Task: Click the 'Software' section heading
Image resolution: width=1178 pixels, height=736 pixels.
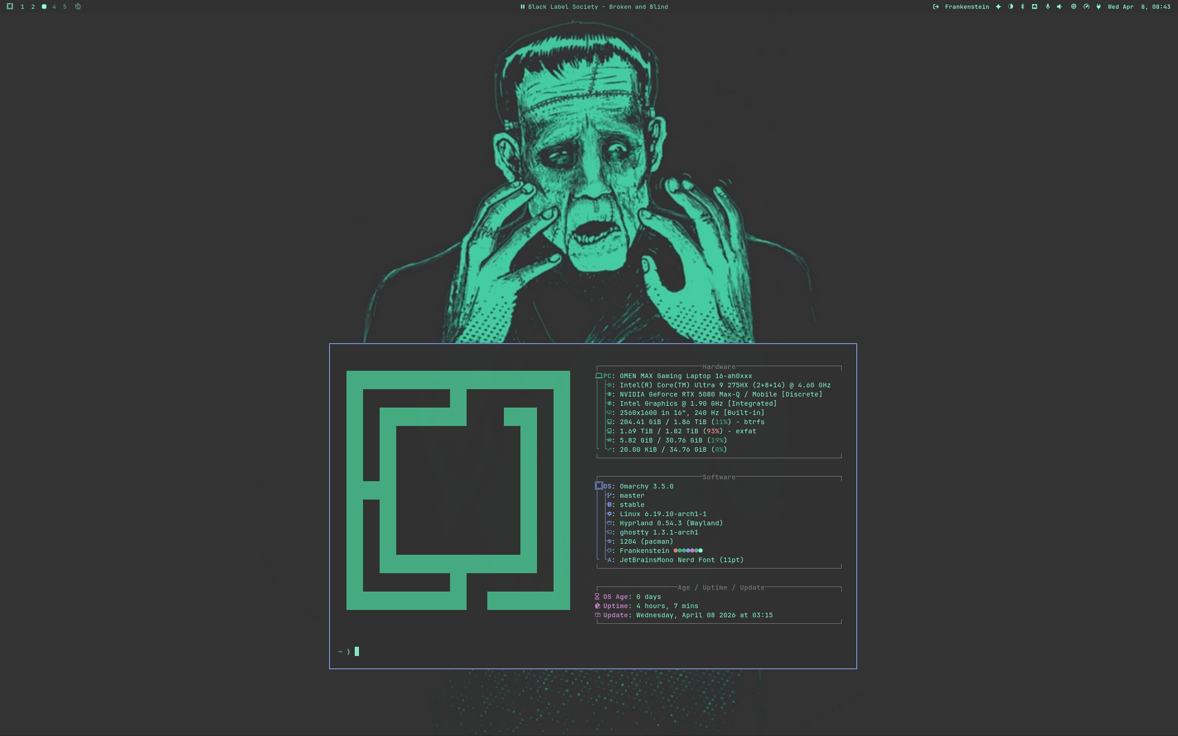Action: pyautogui.click(x=719, y=477)
